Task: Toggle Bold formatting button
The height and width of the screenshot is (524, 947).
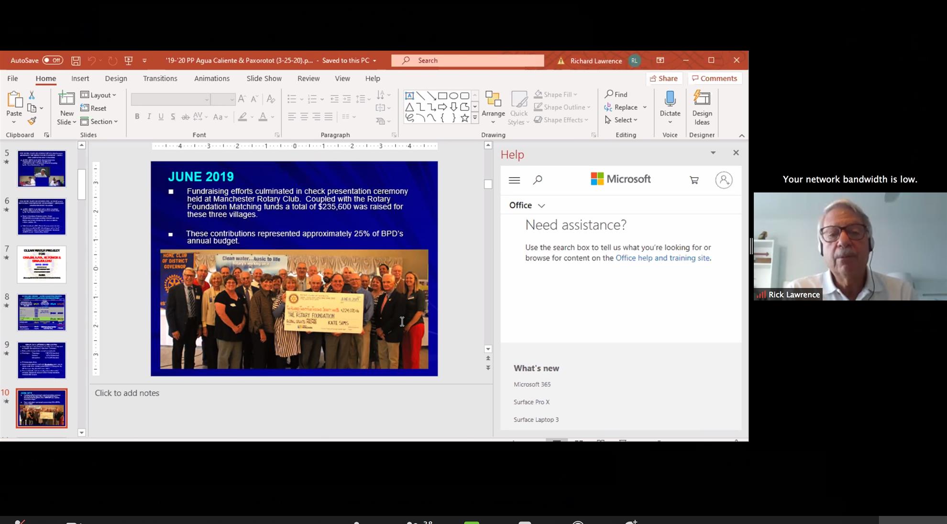Action: click(x=137, y=117)
